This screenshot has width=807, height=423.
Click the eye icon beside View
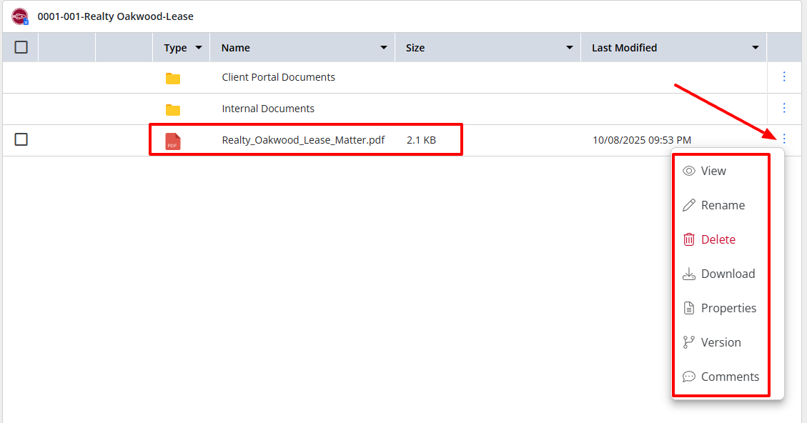[x=689, y=171]
